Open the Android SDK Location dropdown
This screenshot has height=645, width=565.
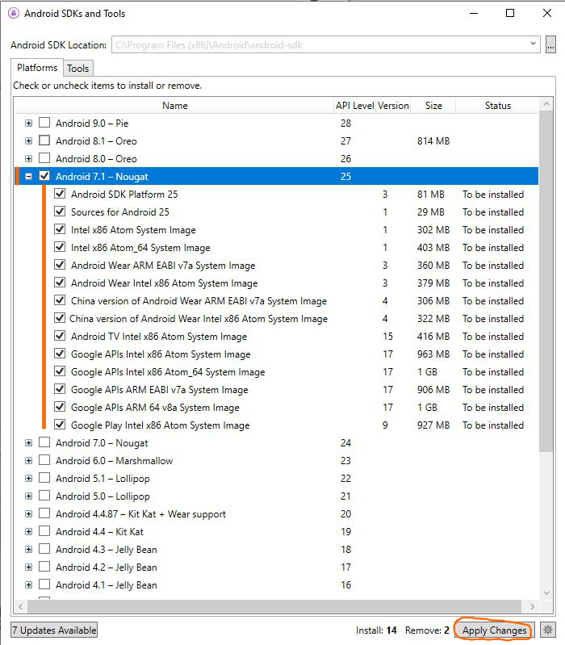(534, 44)
